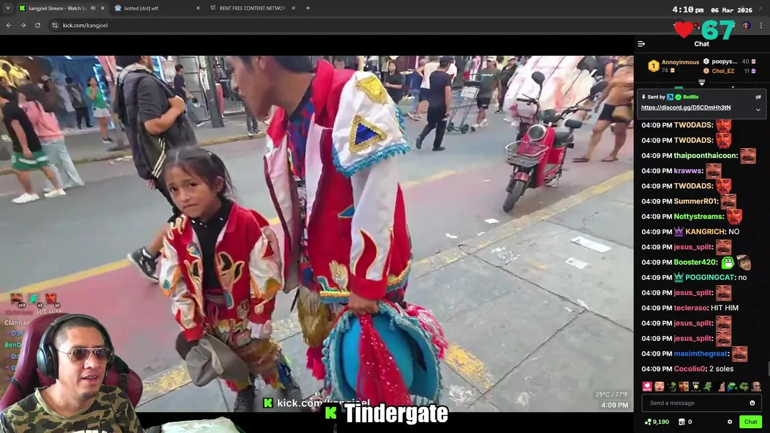Select poopys... second-place gifter
This screenshot has height=433, width=770.
(x=724, y=61)
